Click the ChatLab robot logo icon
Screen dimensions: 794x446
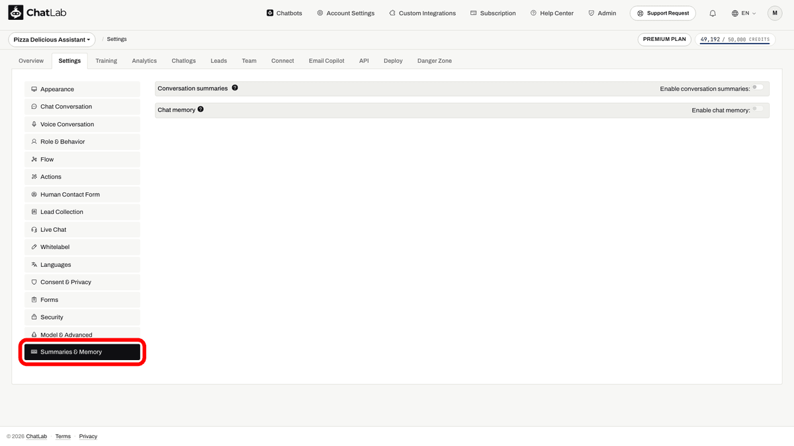tap(15, 13)
